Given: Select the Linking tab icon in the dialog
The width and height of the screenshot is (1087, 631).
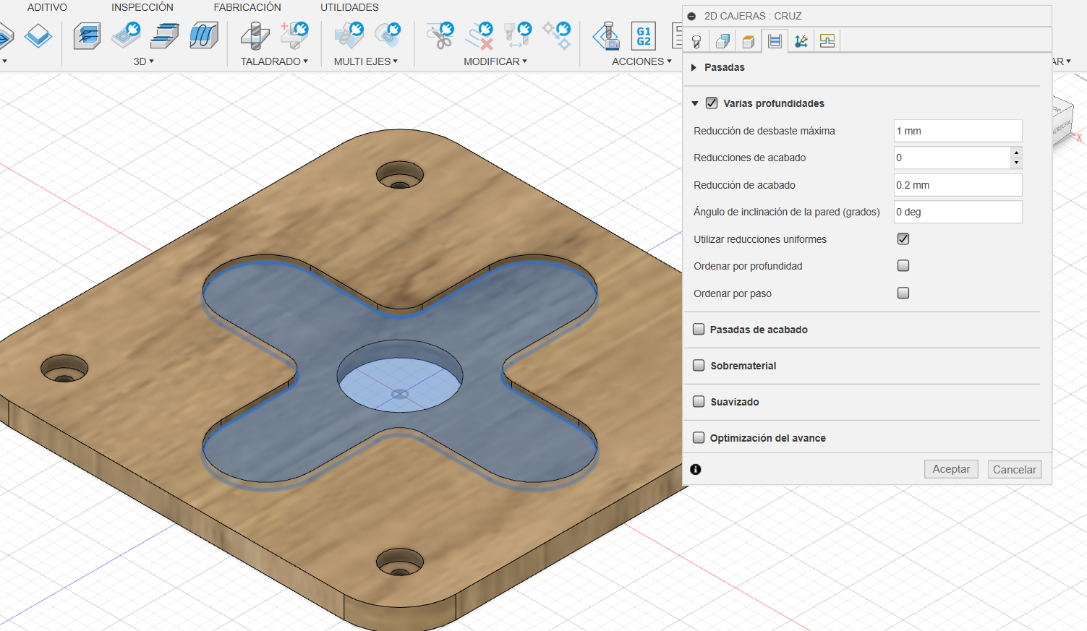Looking at the screenshot, I should pos(827,41).
